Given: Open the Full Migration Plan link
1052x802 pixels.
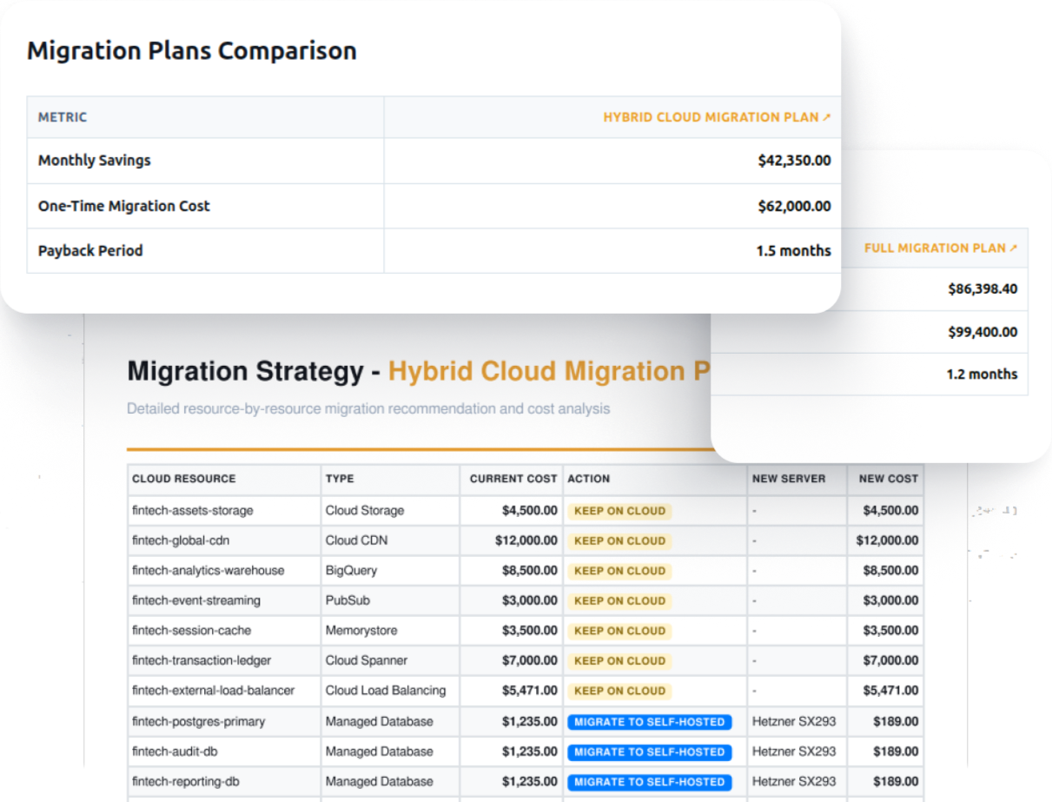Looking at the screenshot, I should click(x=941, y=249).
